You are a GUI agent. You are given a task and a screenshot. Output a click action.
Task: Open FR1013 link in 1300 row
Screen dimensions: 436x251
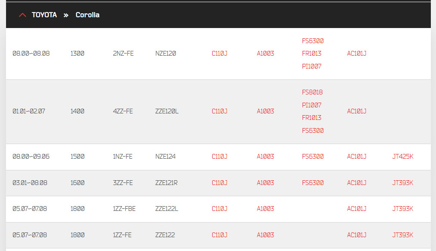pyautogui.click(x=312, y=53)
